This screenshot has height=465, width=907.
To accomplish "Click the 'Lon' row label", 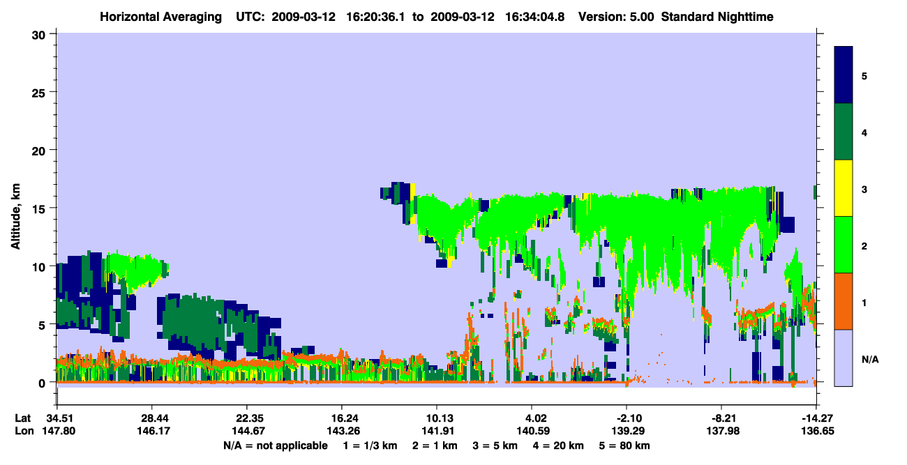I will pyautogui.click(x=23, y=431).
